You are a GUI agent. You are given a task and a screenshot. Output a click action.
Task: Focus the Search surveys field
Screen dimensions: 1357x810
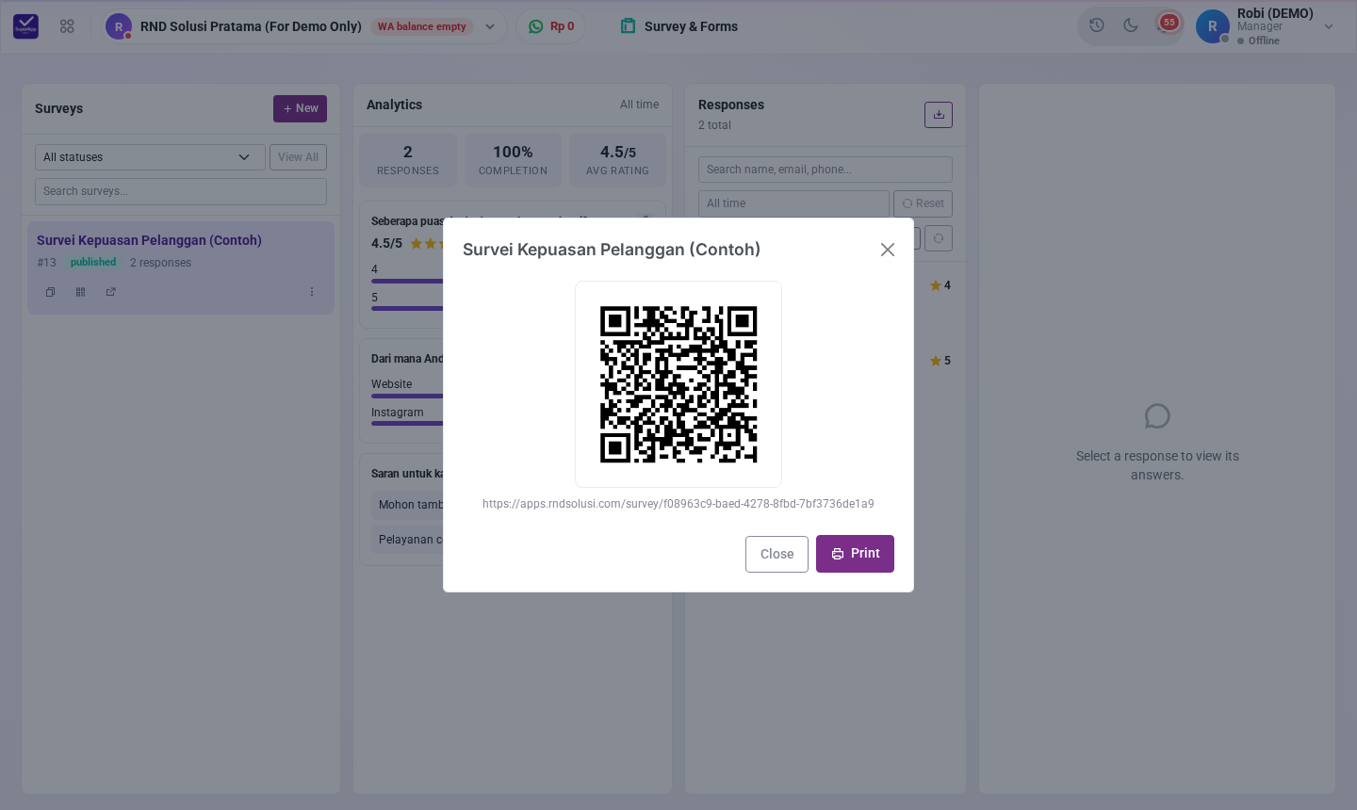(181, 191)
